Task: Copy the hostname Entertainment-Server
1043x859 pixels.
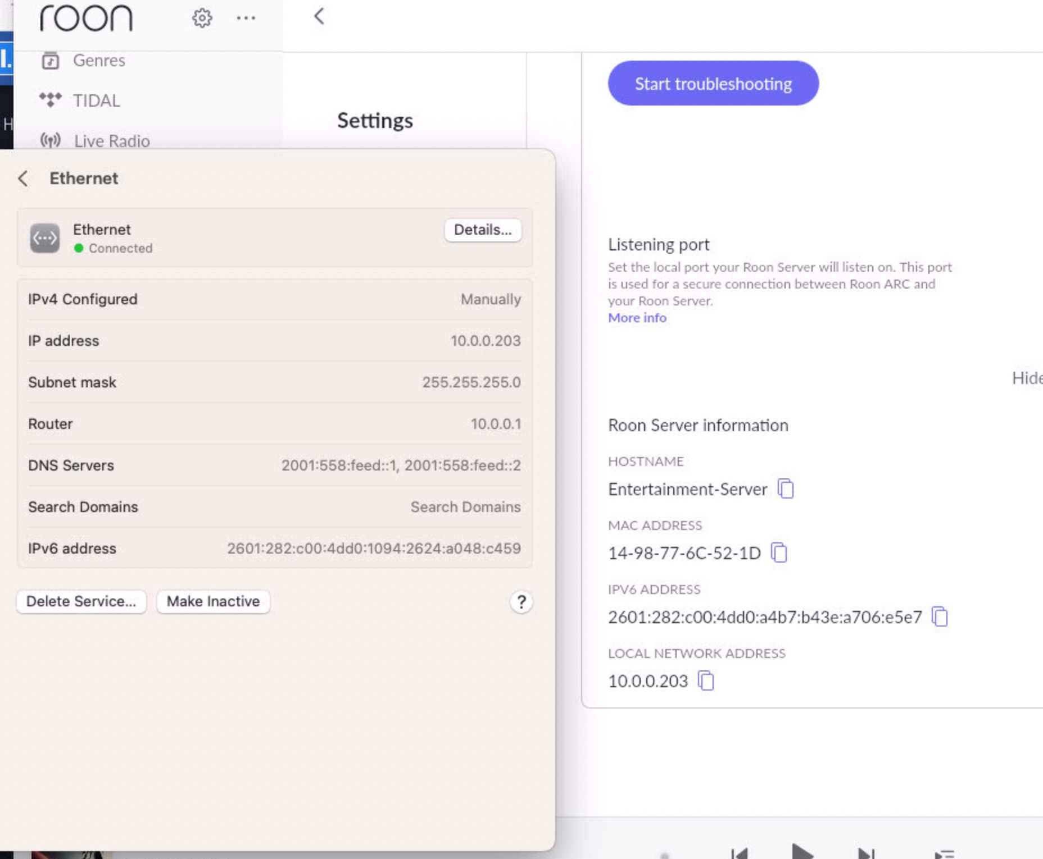Action: pos(786,488)
